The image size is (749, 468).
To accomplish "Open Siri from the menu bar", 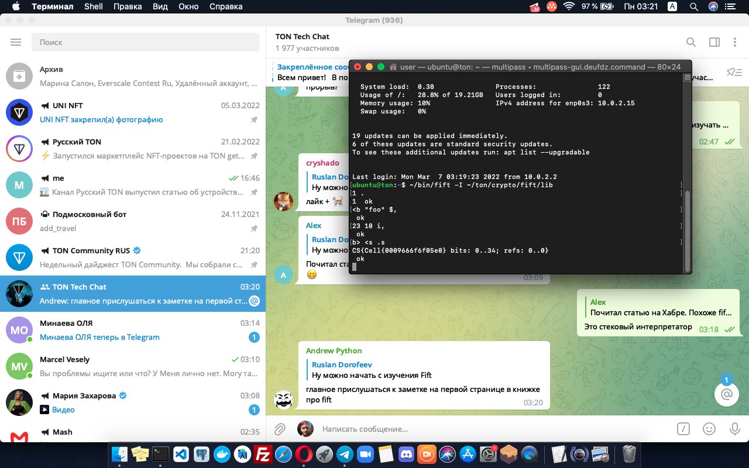I will click(713, 6).
